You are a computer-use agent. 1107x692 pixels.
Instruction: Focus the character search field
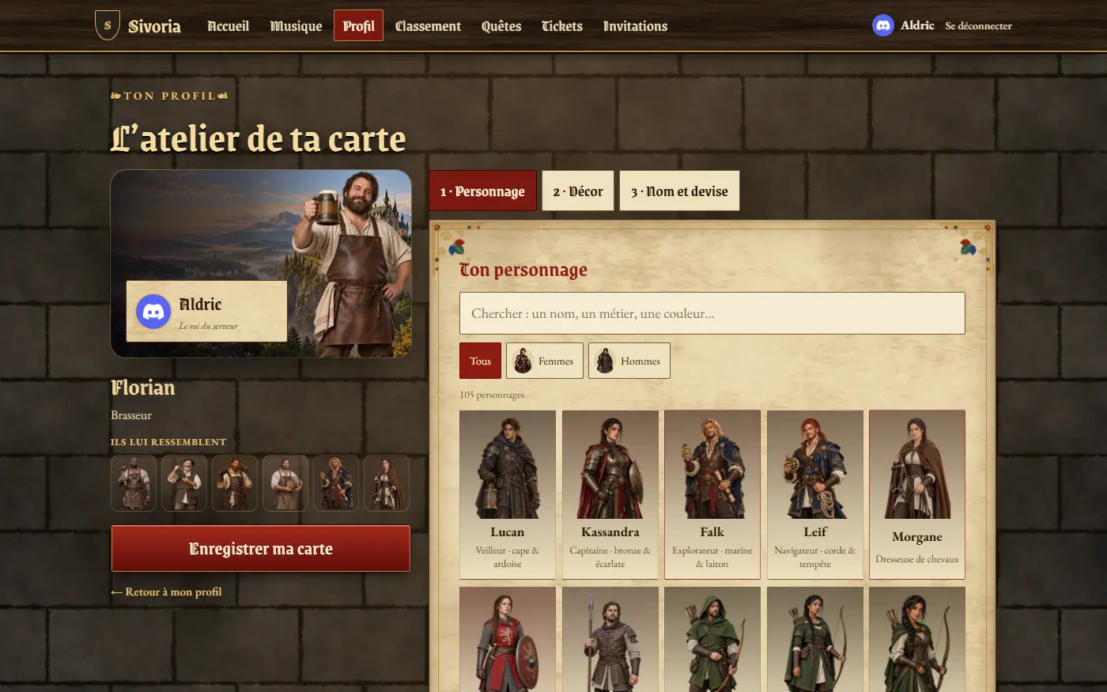click(712, 313)
